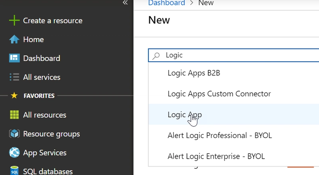This screenshot has width=319, height=175.
Task: Follow the Dashboard breadcrumb link
Action: (x=167, y=3)
